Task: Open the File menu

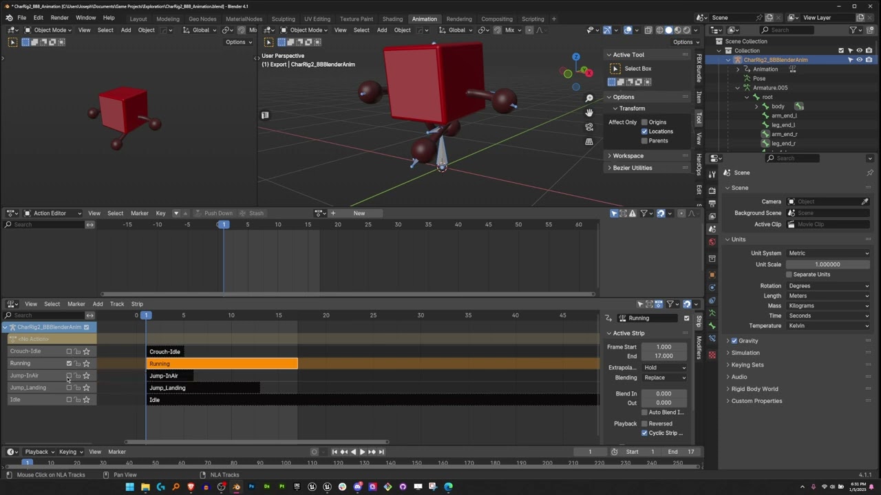Action: pyautogui.click(x=22, y=18)
